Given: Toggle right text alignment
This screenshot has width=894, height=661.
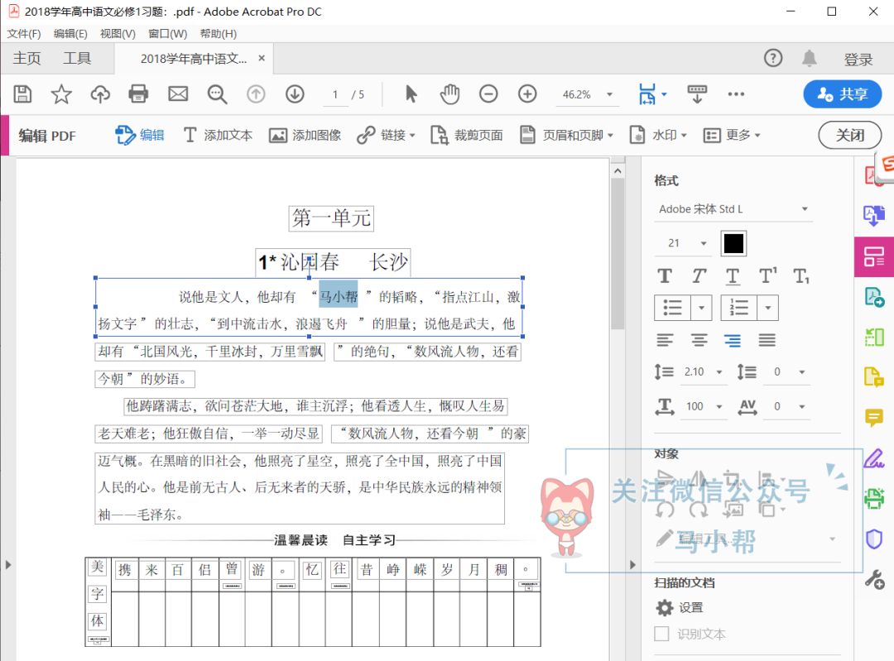Looking at the screenshot, I should [733, 340].
